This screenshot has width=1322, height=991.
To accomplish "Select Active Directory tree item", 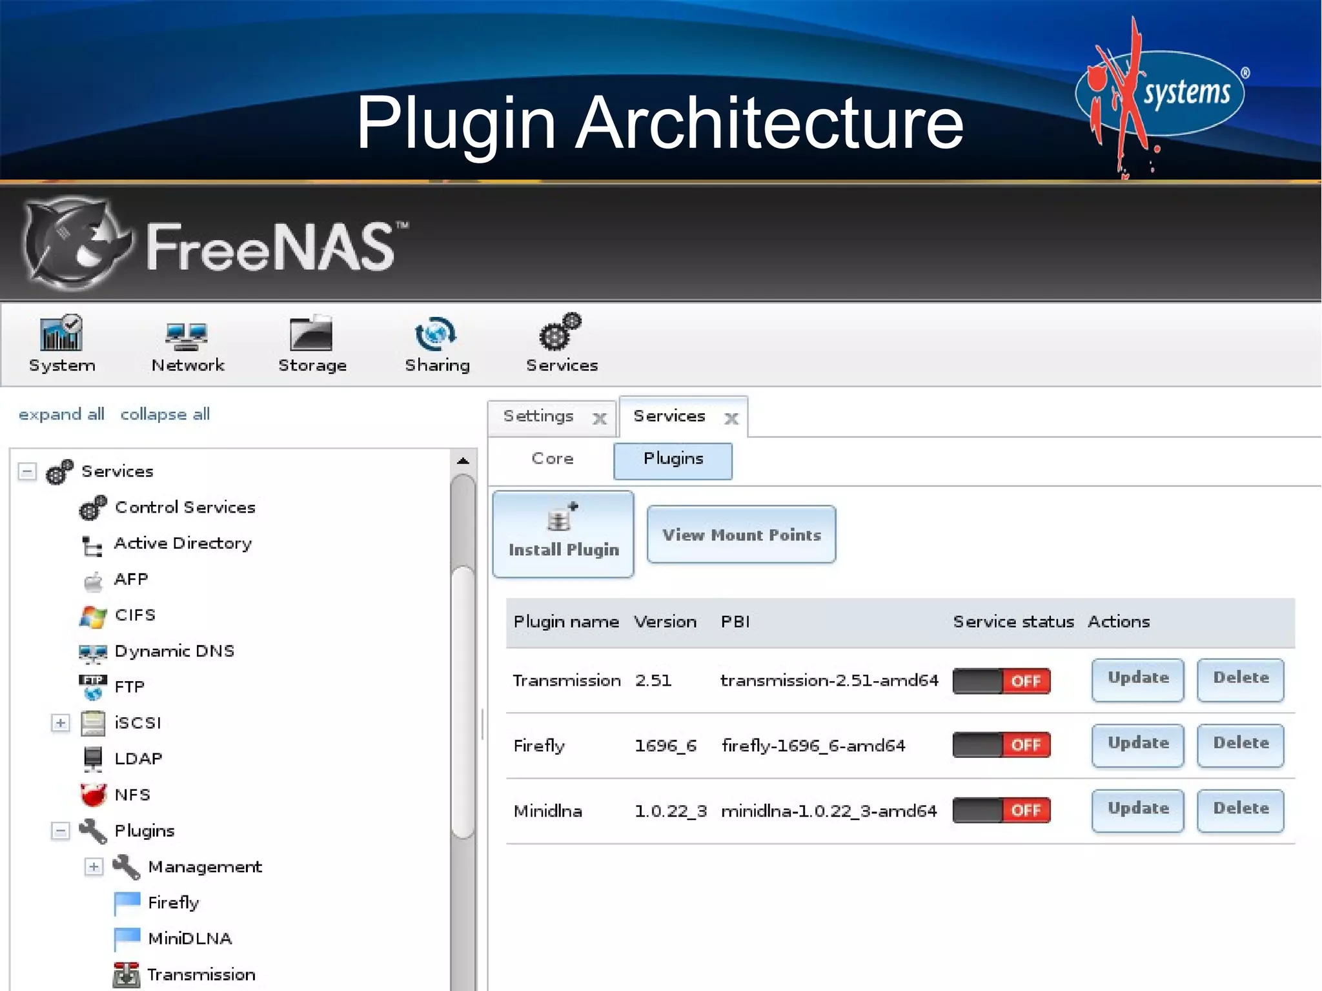I will (x=183, y=544).
